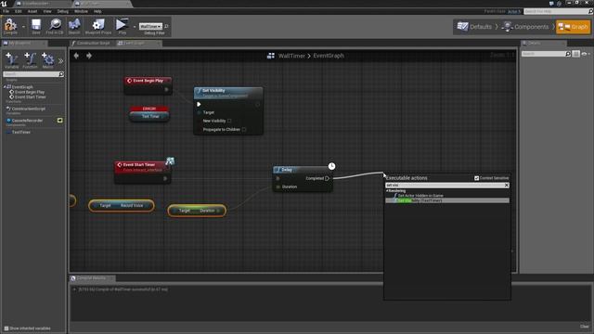
Task: Select Event Start Timer in My Blueprint tree
Action: point(31,96)
